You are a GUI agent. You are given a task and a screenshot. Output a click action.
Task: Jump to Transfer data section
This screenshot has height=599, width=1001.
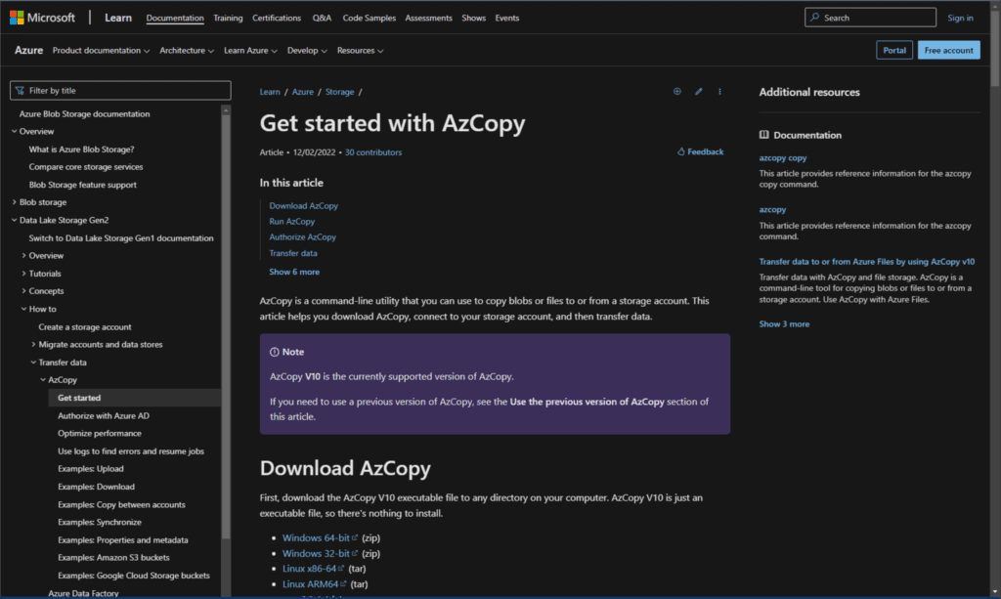pyautogui.click(x=293, y=253)
